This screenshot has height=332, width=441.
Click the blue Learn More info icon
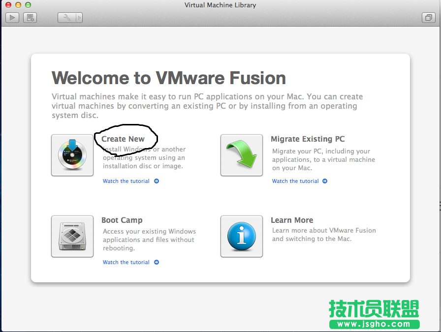(x=241, y=236)
